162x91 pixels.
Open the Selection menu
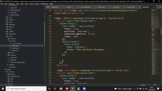pyautogui.click(x=11, y=4)
